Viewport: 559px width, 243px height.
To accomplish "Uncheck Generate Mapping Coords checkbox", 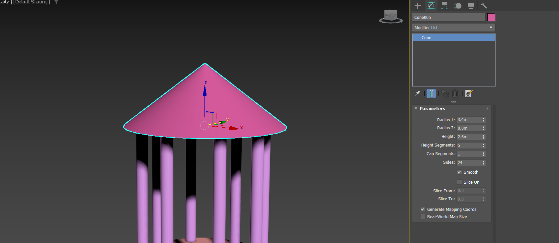I will [423, 209].
